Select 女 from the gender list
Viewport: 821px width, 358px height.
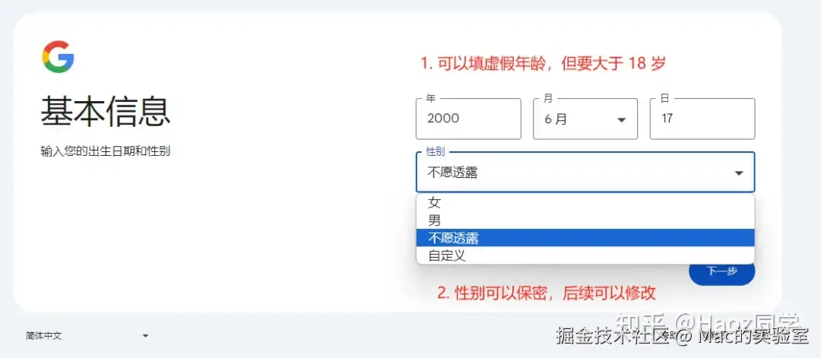coord(585,202)
